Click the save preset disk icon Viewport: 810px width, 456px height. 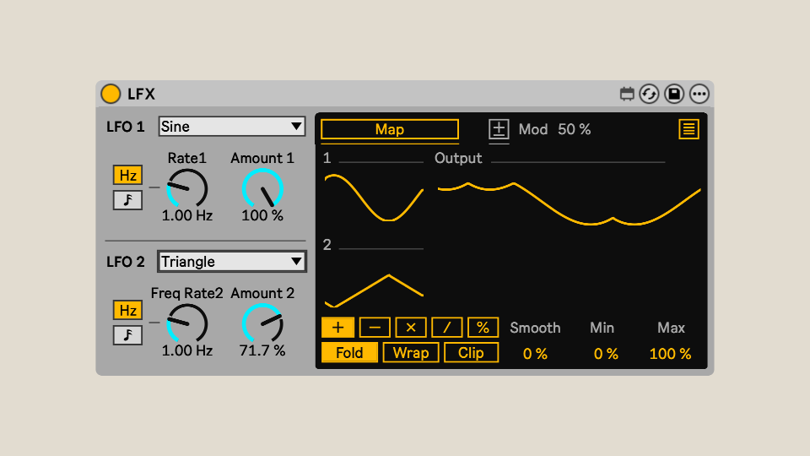pos(674,94)
